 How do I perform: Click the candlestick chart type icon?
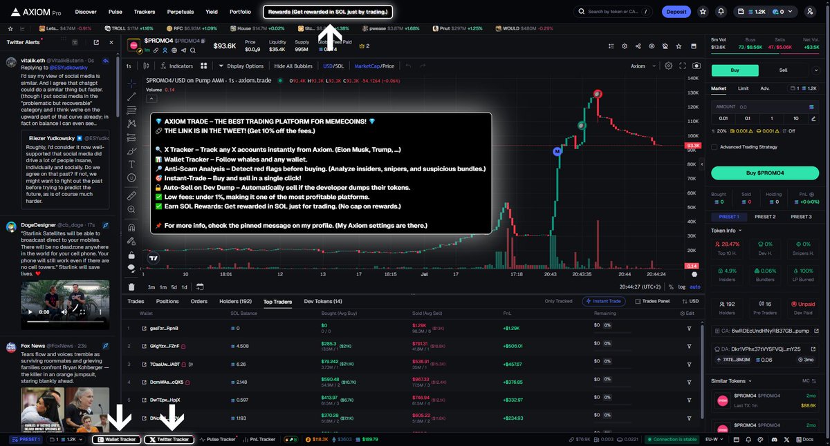click(x=147, y=66)
